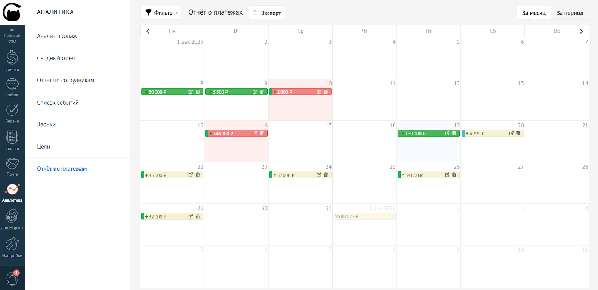598x290 pixels.
Task: Click the Экспорт button
Action: (x=267, y=13)
